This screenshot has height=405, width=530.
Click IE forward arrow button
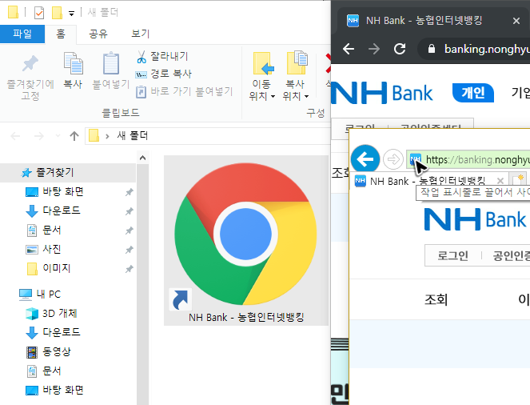(x=393, y=159)
